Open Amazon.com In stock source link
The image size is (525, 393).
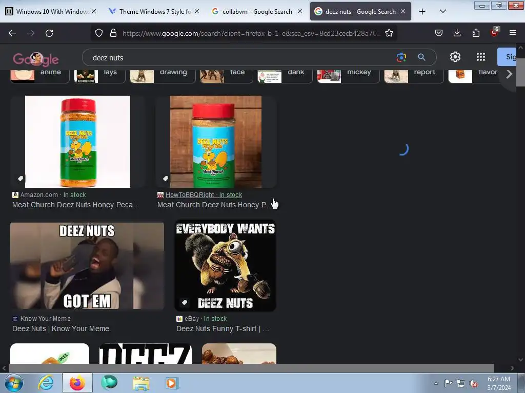53,195
